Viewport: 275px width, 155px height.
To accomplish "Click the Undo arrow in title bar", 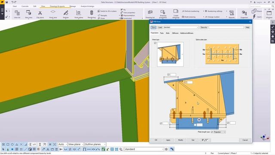I will click(12, 2).
